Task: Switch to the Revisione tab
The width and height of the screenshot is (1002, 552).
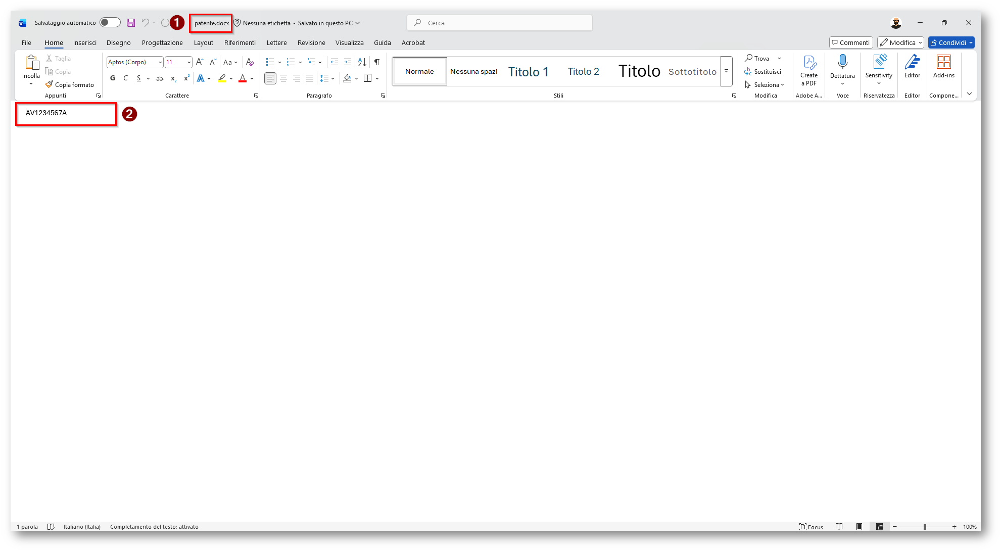Action: (x=311, y=43)
